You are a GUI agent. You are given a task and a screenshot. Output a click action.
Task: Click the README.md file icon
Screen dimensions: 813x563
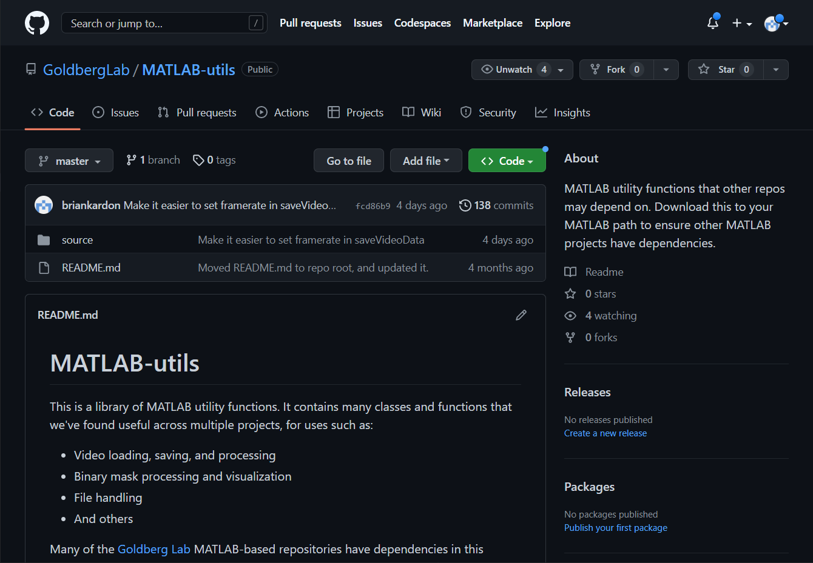[44, 268]
